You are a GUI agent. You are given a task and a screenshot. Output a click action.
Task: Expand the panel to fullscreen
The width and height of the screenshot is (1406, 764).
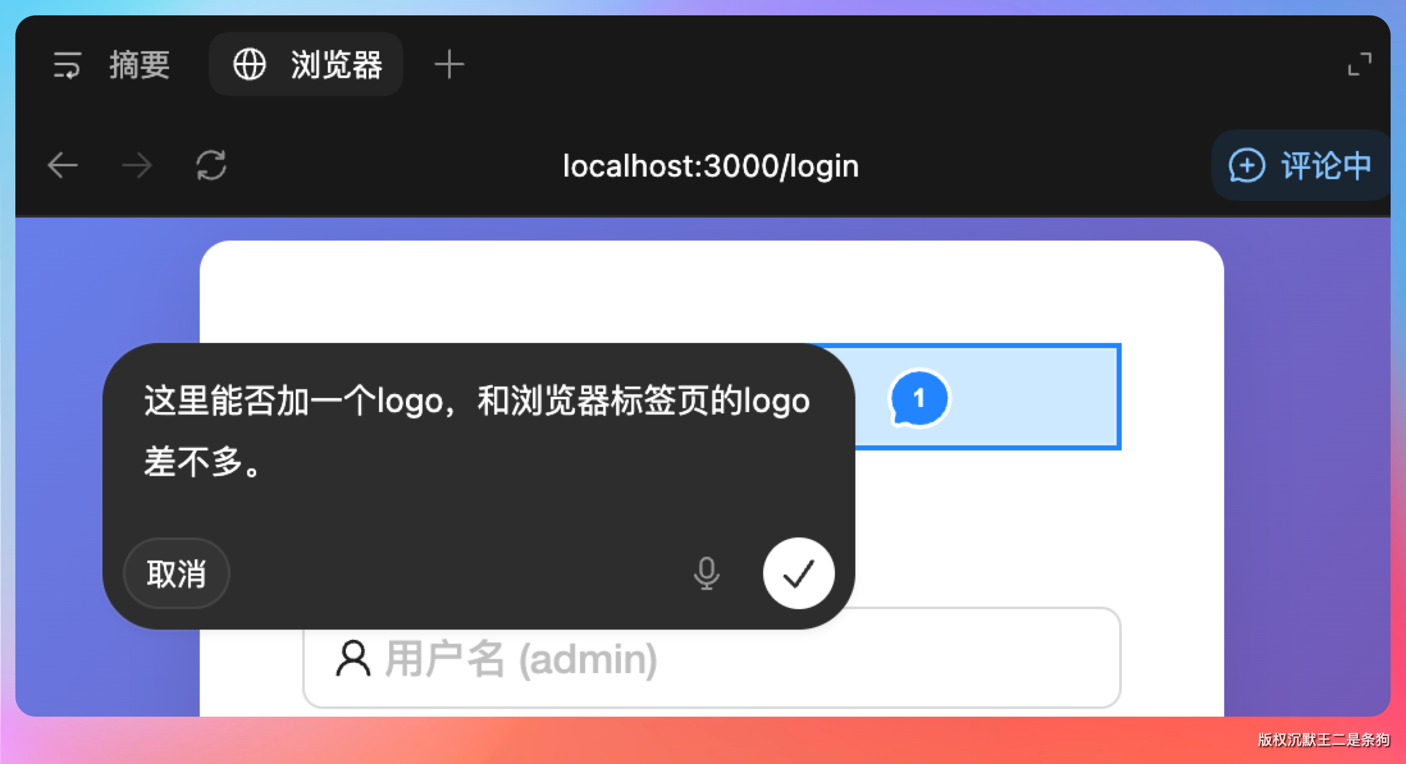coord(1359,65)
